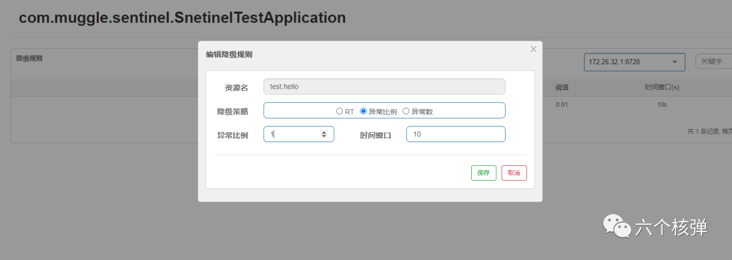Click the dropdown arrow beside the IP address
The height and width of the screenshot is (260, 732).
tap(674, 62)
